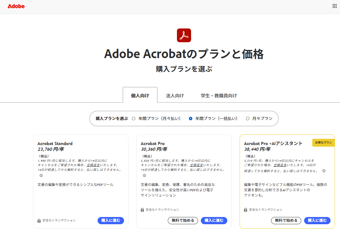Open 全額返金 link in Pro +AI card
The height and width of the screenshot is (244, 340).
click(280, 165)
